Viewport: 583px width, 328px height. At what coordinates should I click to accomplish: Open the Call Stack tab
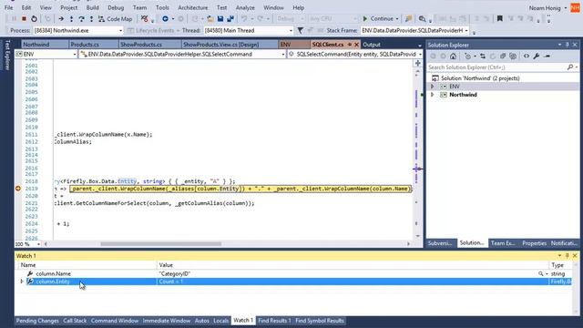75,321
